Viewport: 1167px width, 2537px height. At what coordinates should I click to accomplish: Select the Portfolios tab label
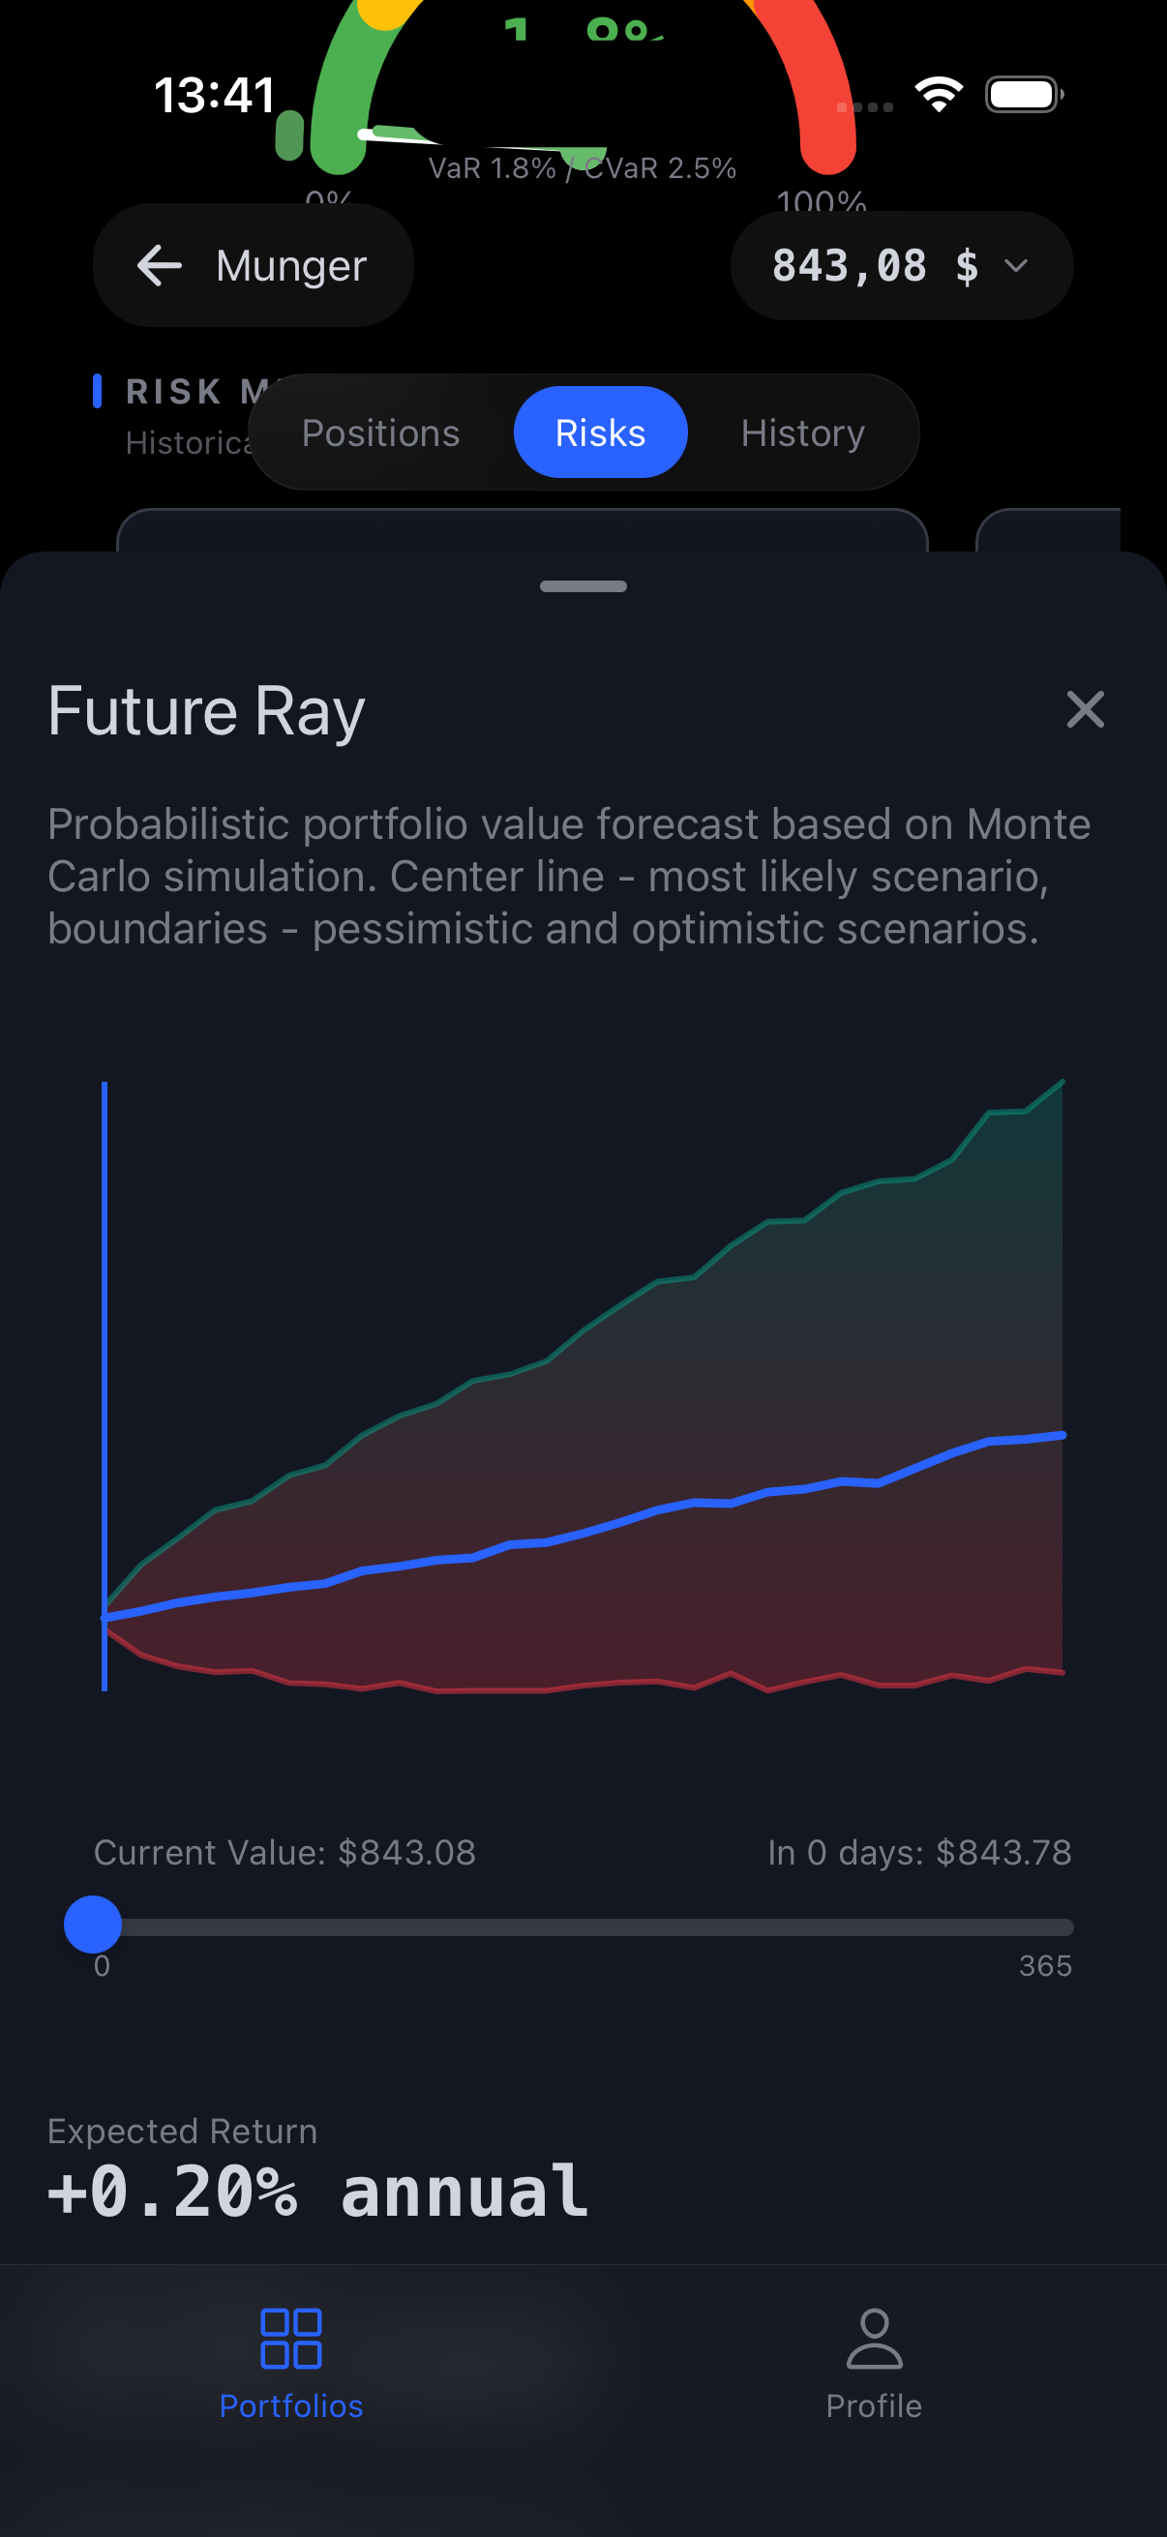[290, 2406]
